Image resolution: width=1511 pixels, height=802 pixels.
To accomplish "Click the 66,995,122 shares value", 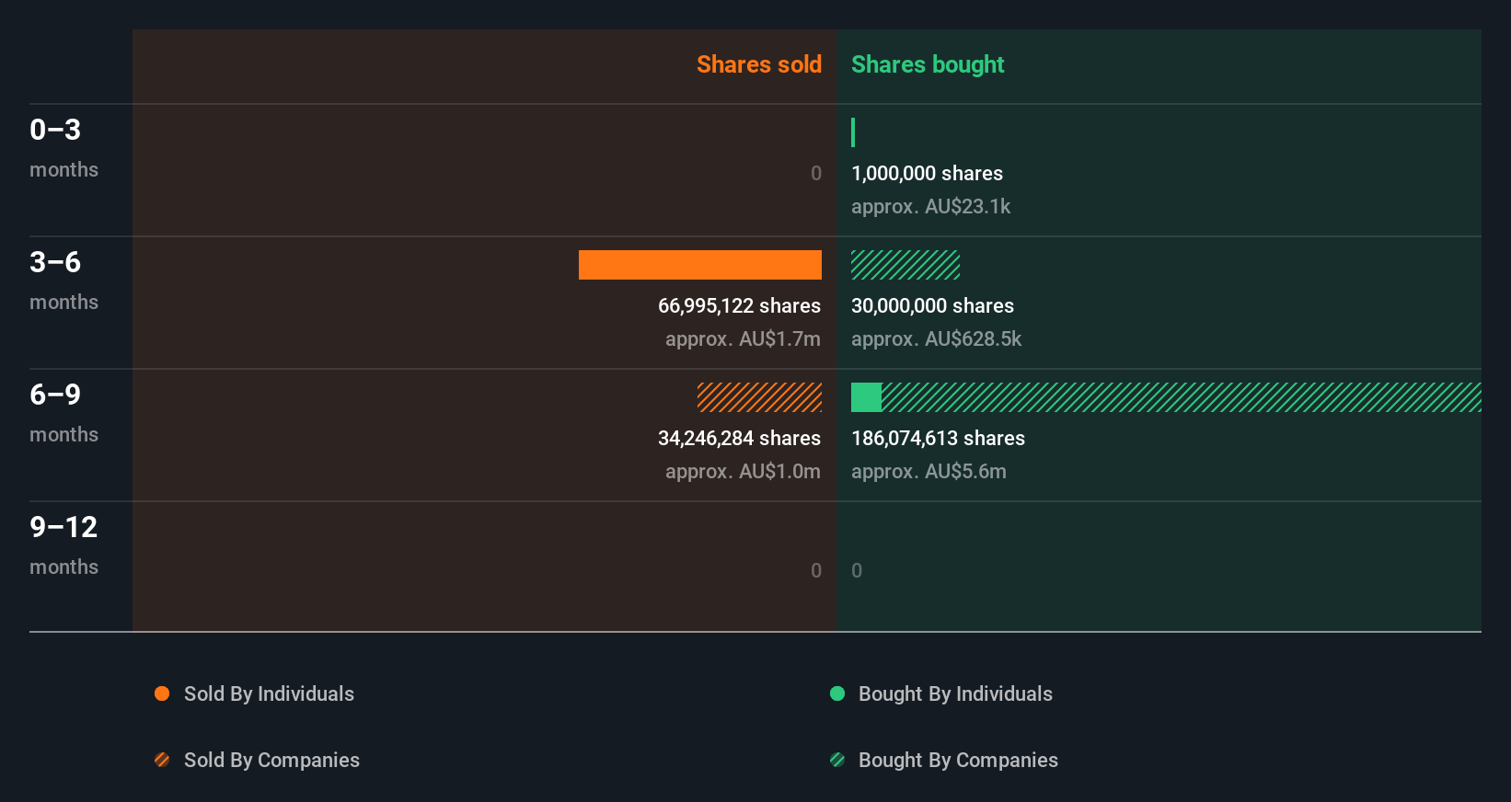I will click(x=739, y=305).
